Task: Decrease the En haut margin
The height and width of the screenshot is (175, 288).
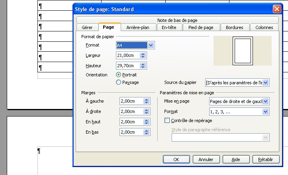Action: (146, 123)
